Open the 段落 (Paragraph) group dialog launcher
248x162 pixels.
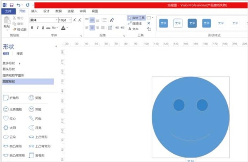124,36
